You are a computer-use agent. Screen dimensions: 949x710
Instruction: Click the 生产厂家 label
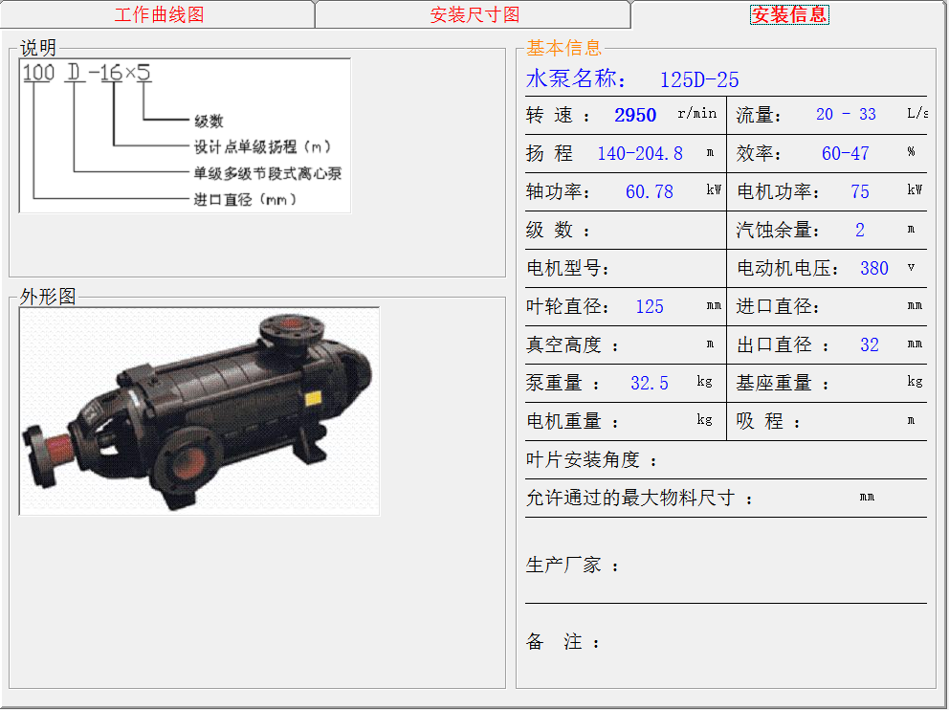[572, 566]
